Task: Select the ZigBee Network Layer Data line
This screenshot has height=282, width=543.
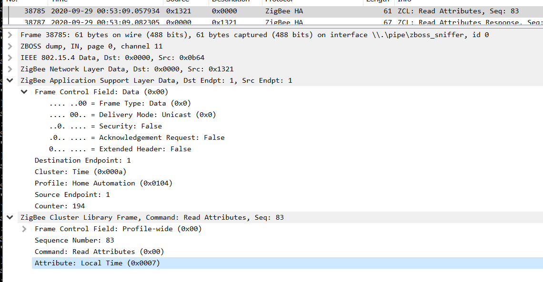Action: pyautogui.click(x=127, y=69)
